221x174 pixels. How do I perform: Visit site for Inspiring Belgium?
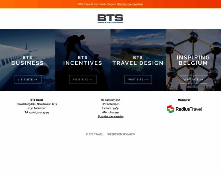pyautogui.click(x=193, y=79)
